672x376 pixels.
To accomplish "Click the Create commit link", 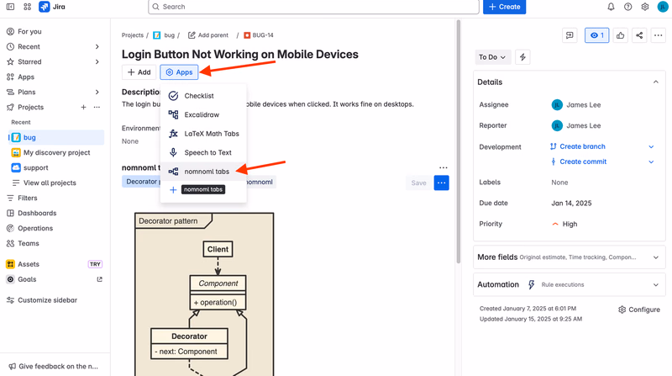I will tap(578, 162).
